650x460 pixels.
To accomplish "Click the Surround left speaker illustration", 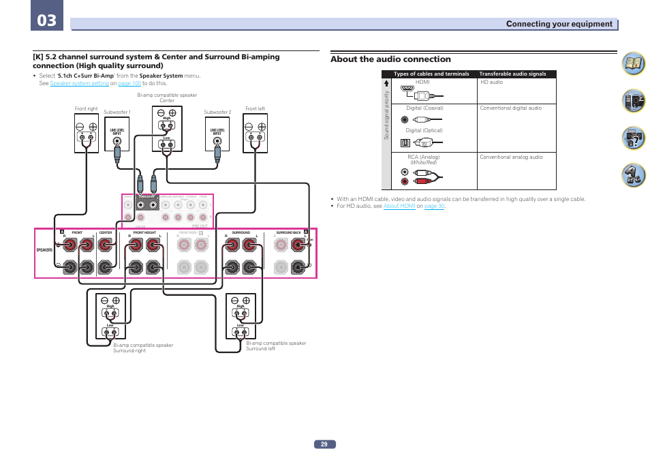I will pos(241,316).
